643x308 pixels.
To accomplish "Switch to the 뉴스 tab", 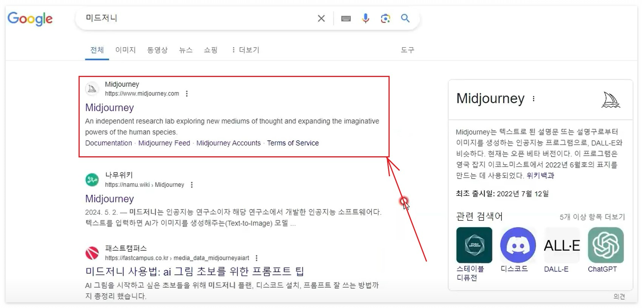I will click(x=186, y=50).
